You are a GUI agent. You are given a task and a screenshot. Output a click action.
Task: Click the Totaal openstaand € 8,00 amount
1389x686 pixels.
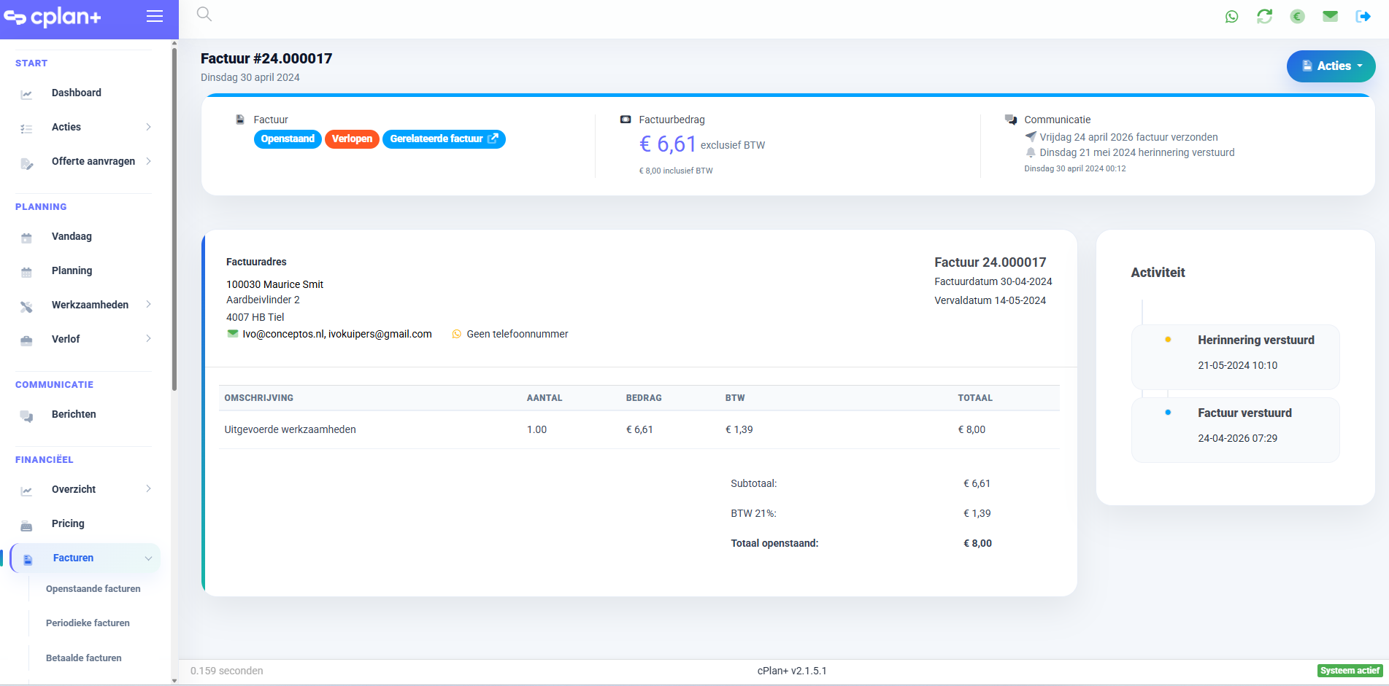coord(977,543)
